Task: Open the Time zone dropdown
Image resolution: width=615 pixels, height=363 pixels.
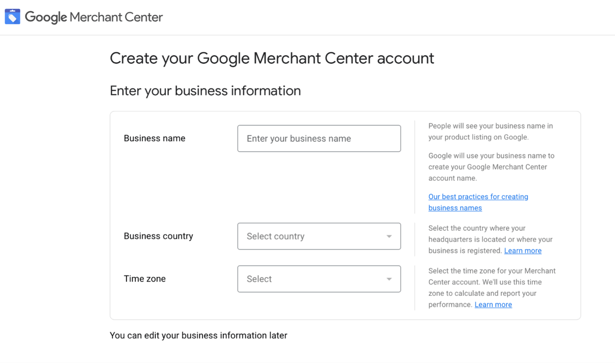Action: coord(312,279)
